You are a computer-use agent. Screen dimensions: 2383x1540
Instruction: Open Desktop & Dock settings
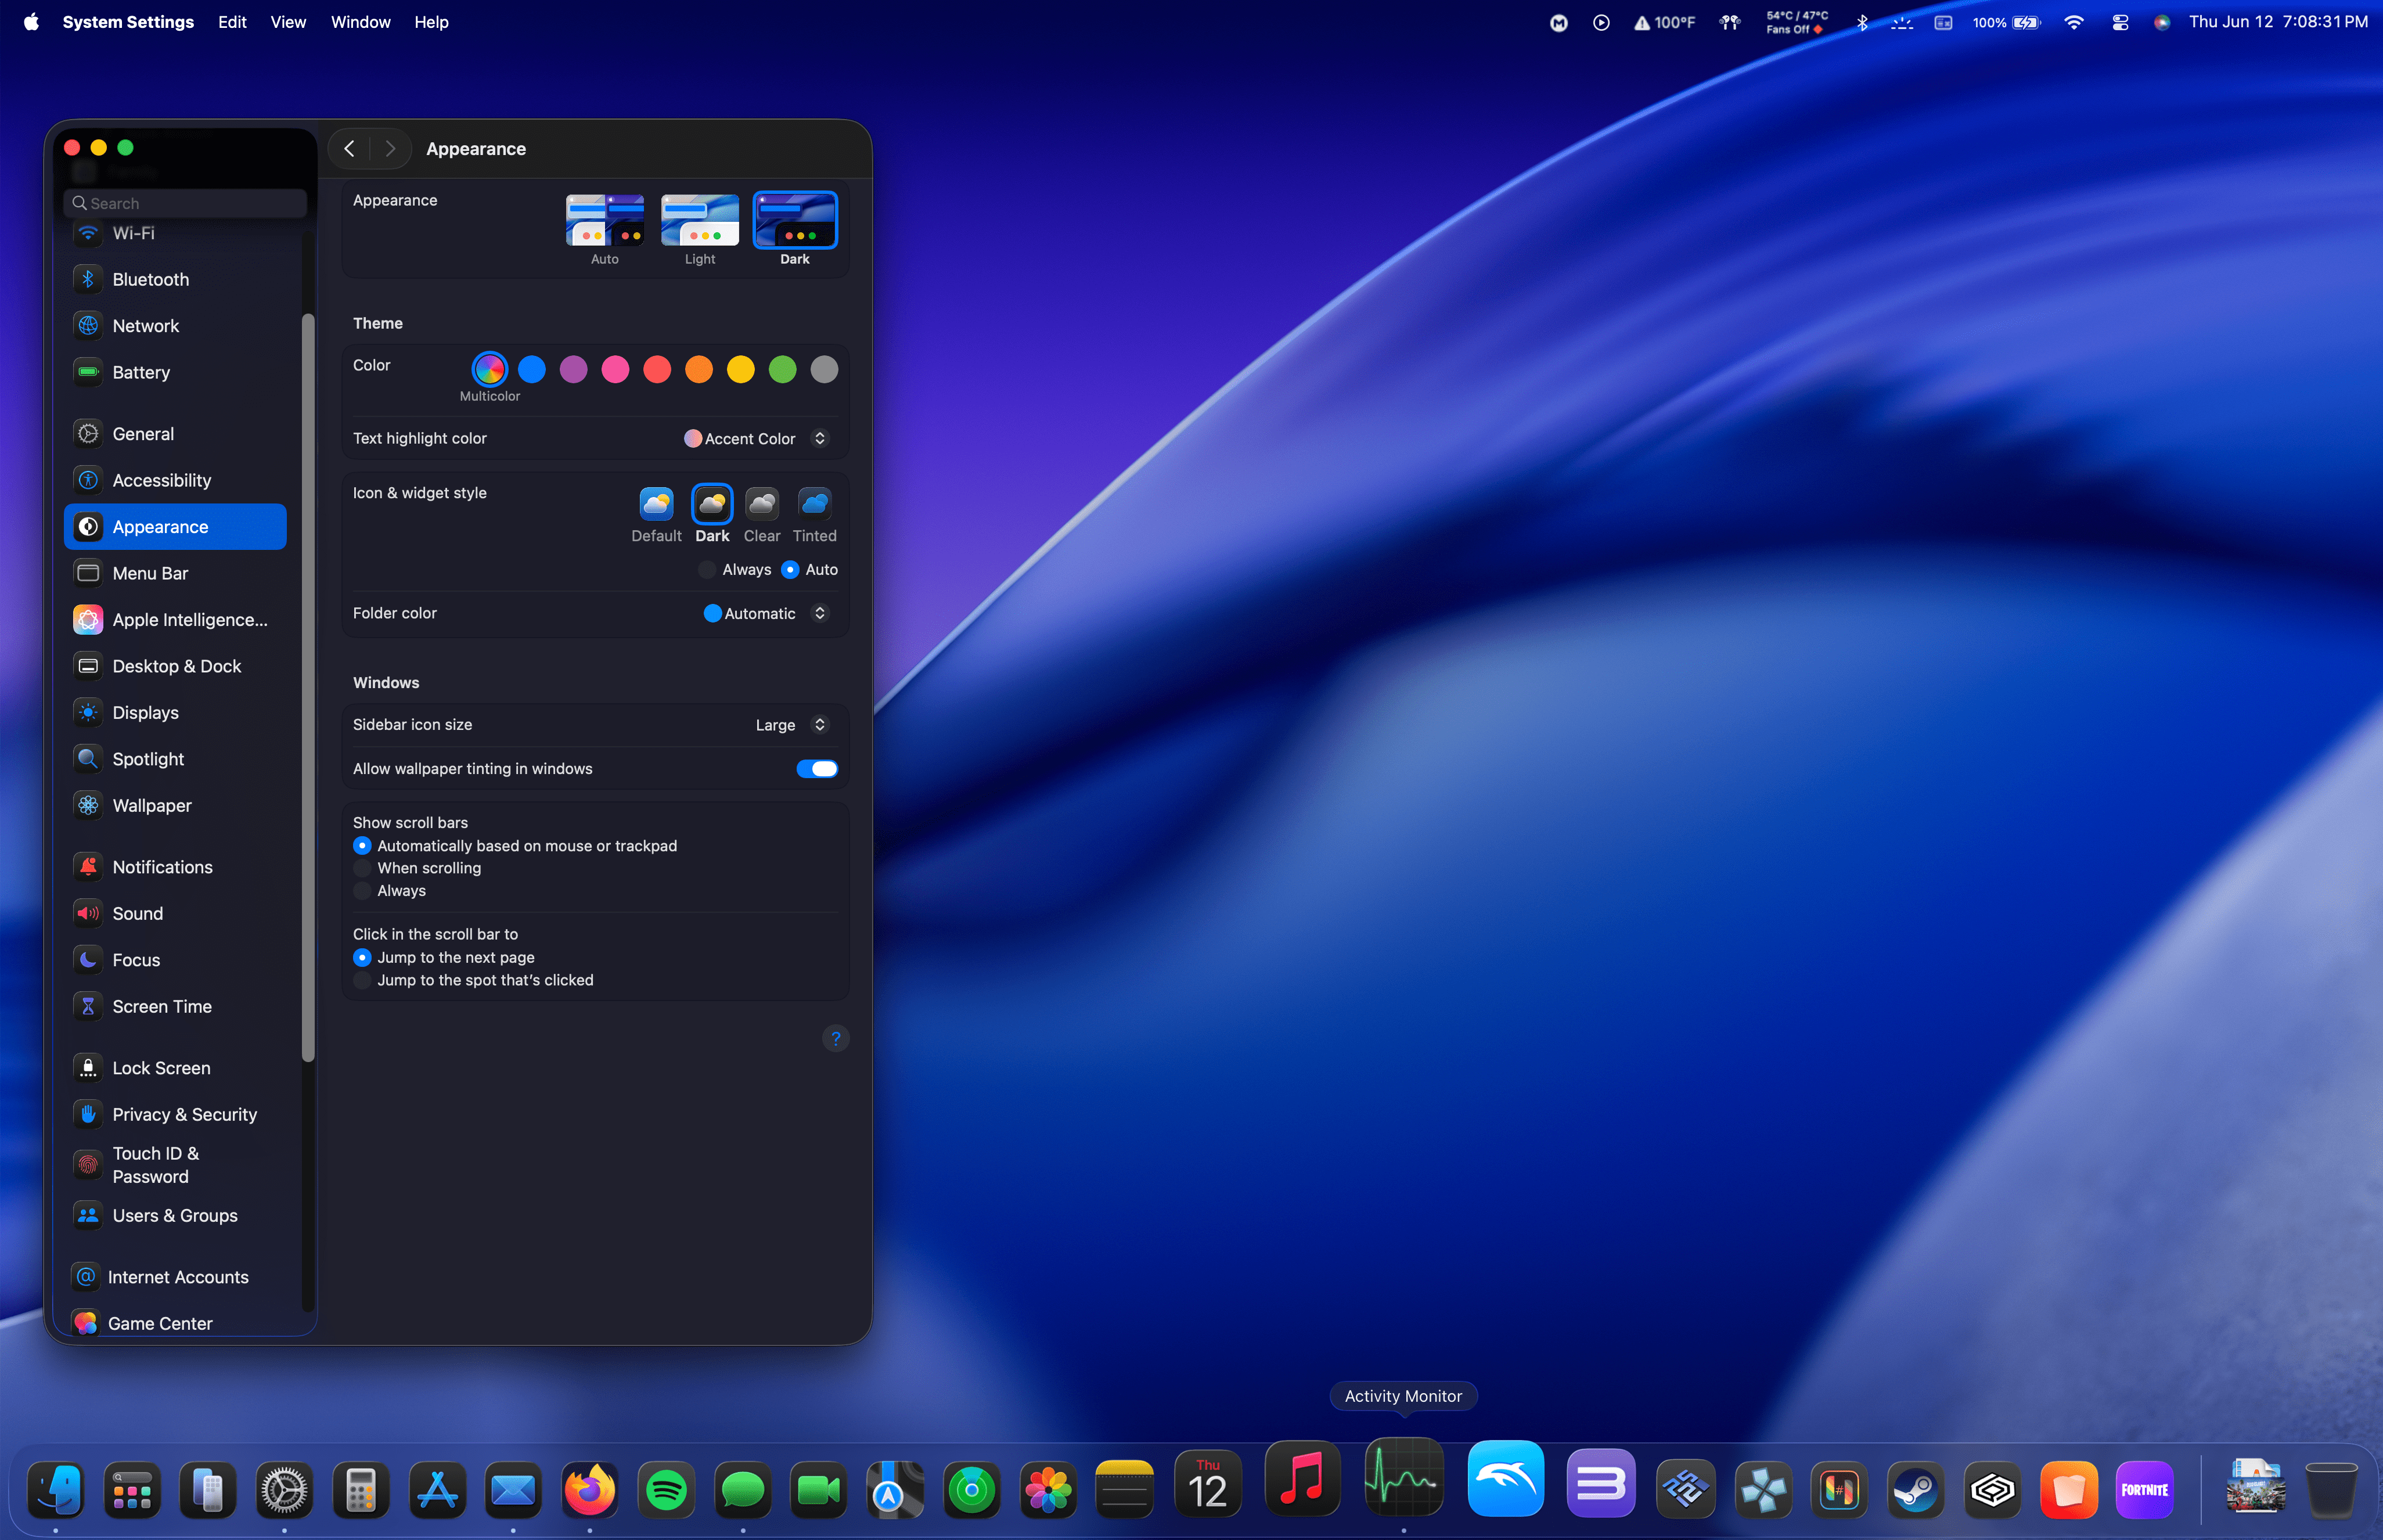pos(176,666)
